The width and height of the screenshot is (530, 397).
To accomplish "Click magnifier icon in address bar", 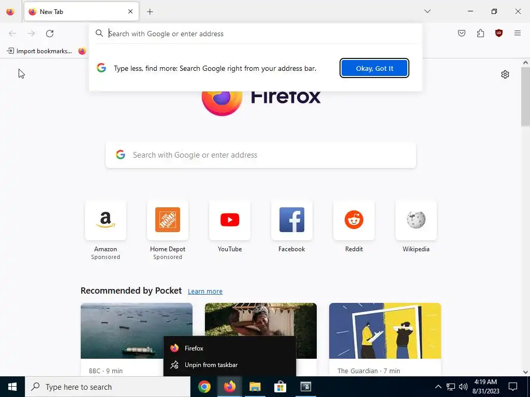I will 99,33.
